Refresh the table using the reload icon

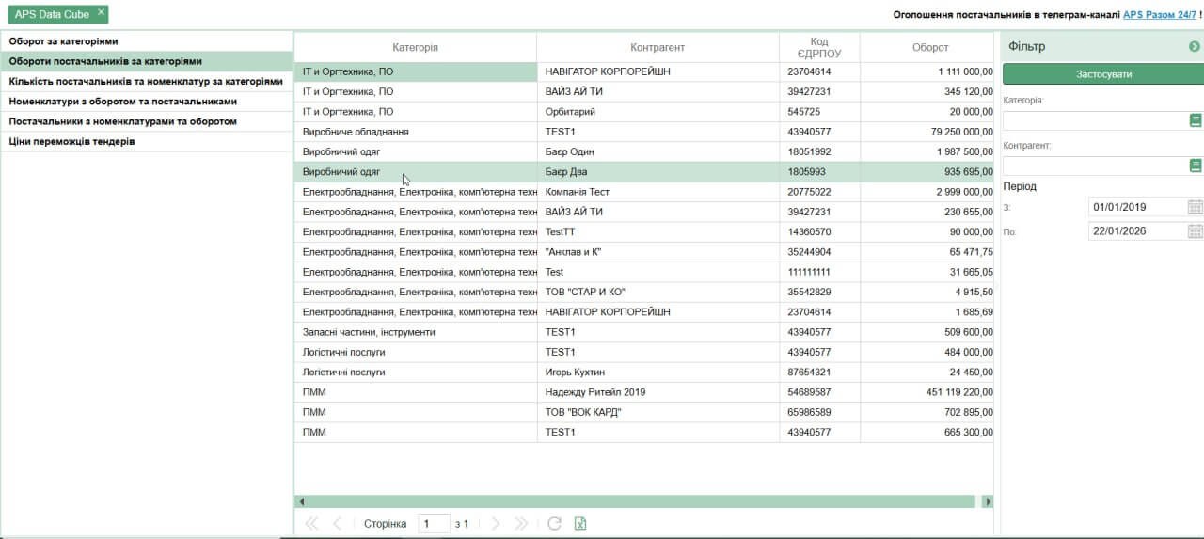[554, 524]
